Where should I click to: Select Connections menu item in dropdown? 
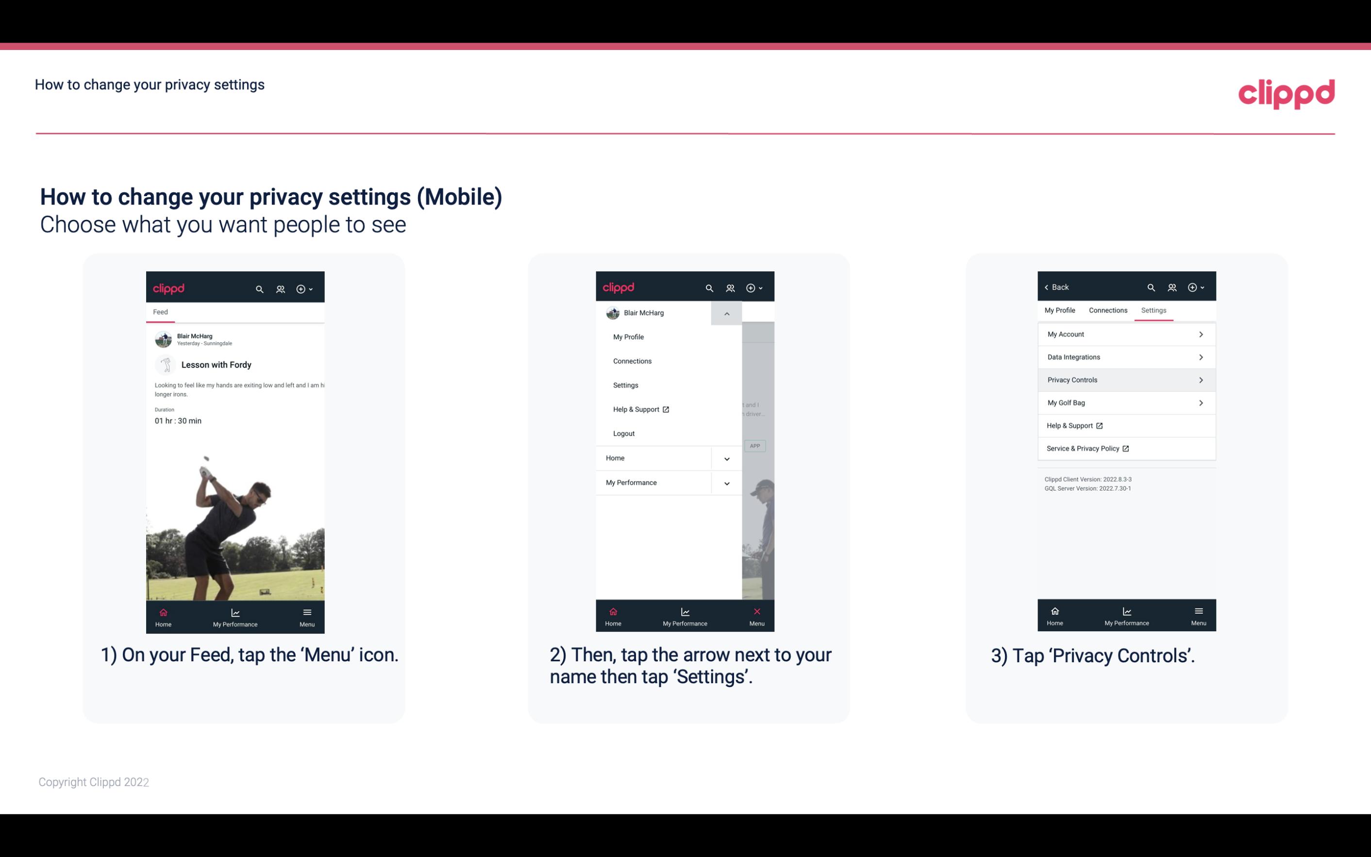(633, 360)
